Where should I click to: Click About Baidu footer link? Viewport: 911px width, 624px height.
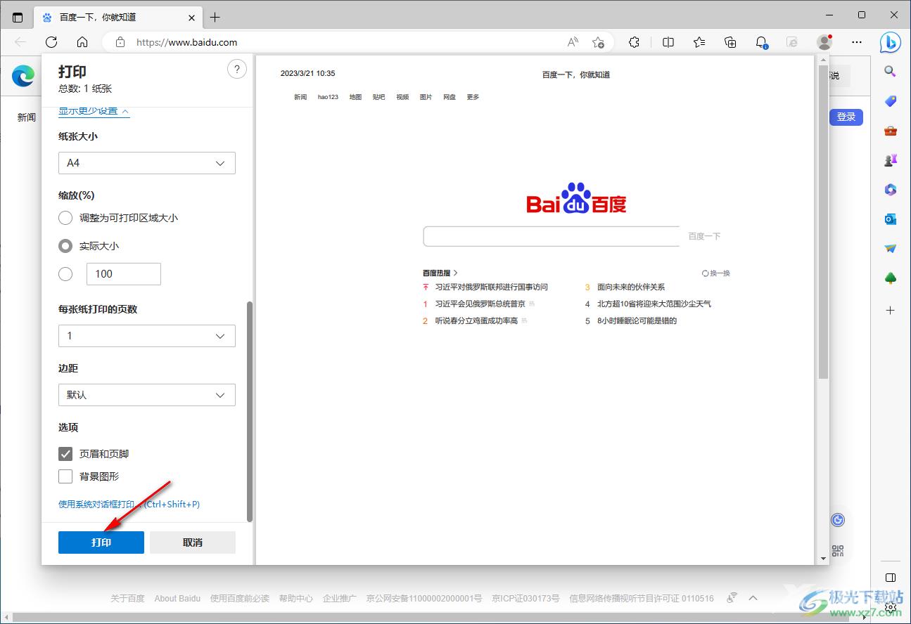(177, 599)
